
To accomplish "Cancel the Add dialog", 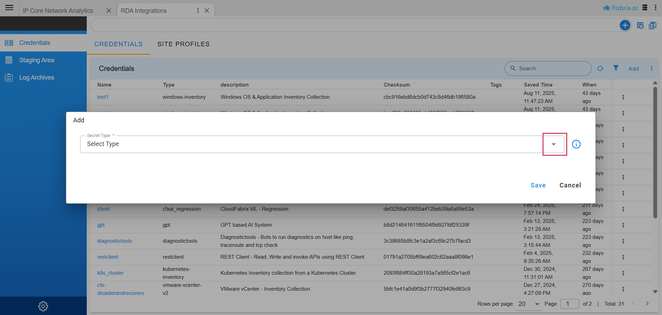I will tap(570, 185).
